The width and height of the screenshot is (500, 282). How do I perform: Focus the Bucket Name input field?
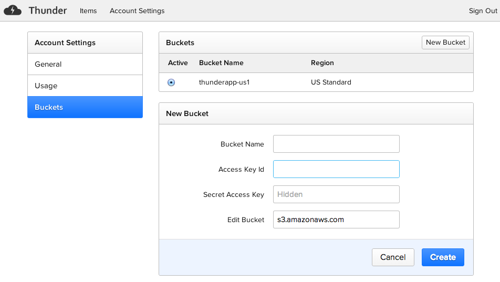click(336, 144)
